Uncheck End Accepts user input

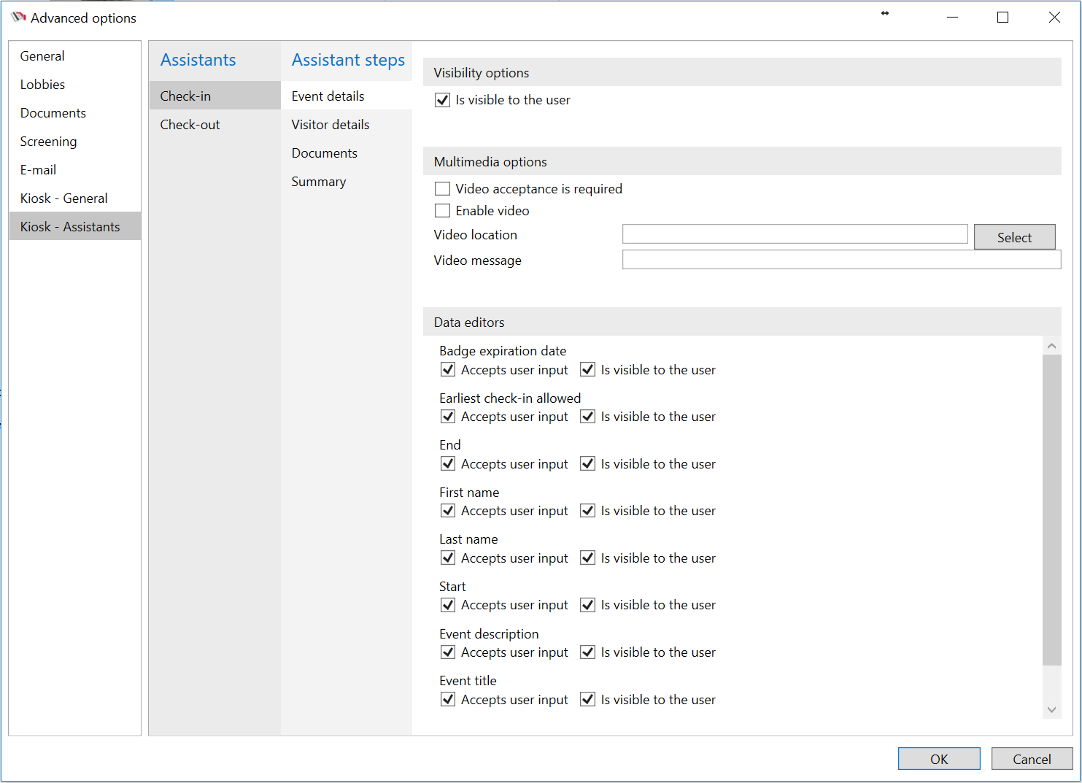tap(448, 464)
